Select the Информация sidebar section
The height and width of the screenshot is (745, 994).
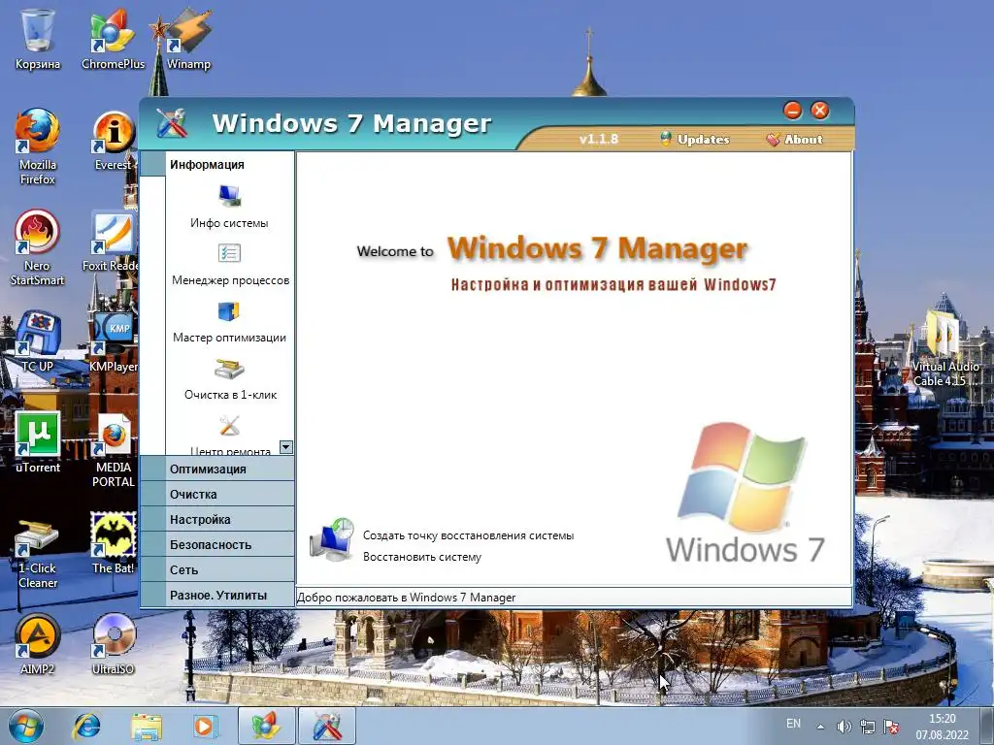[216, 164]
